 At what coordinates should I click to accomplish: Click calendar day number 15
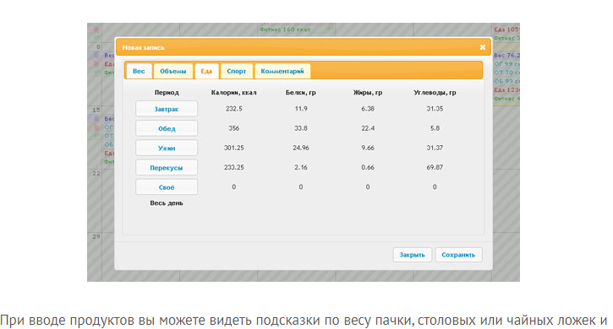point(96,110)
